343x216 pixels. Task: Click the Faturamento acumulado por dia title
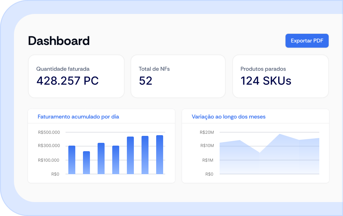point(78,117)
